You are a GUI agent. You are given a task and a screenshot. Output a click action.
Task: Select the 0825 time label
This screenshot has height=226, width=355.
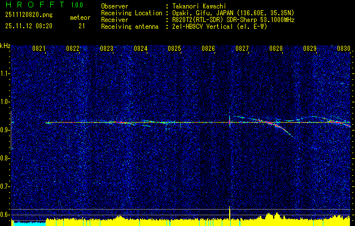(x=174, y=49)
